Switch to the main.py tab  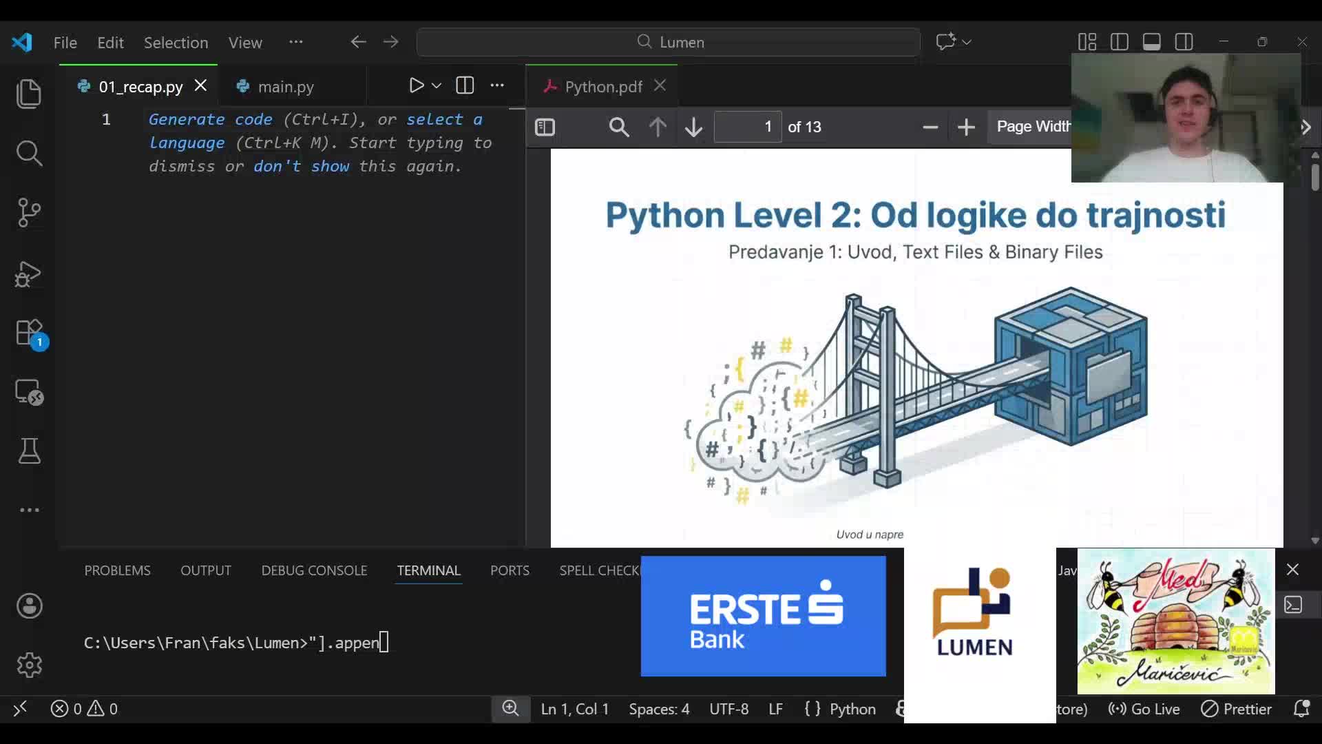(285, 87)
